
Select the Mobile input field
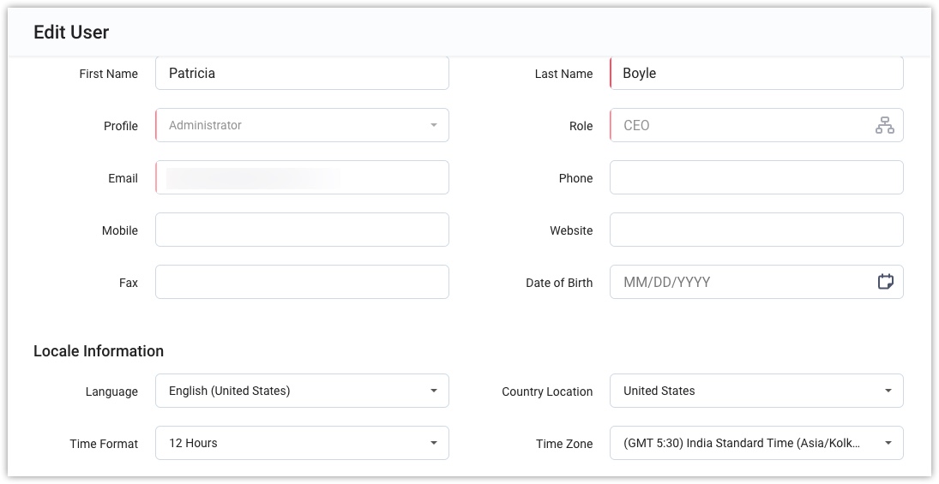[302, 230]
